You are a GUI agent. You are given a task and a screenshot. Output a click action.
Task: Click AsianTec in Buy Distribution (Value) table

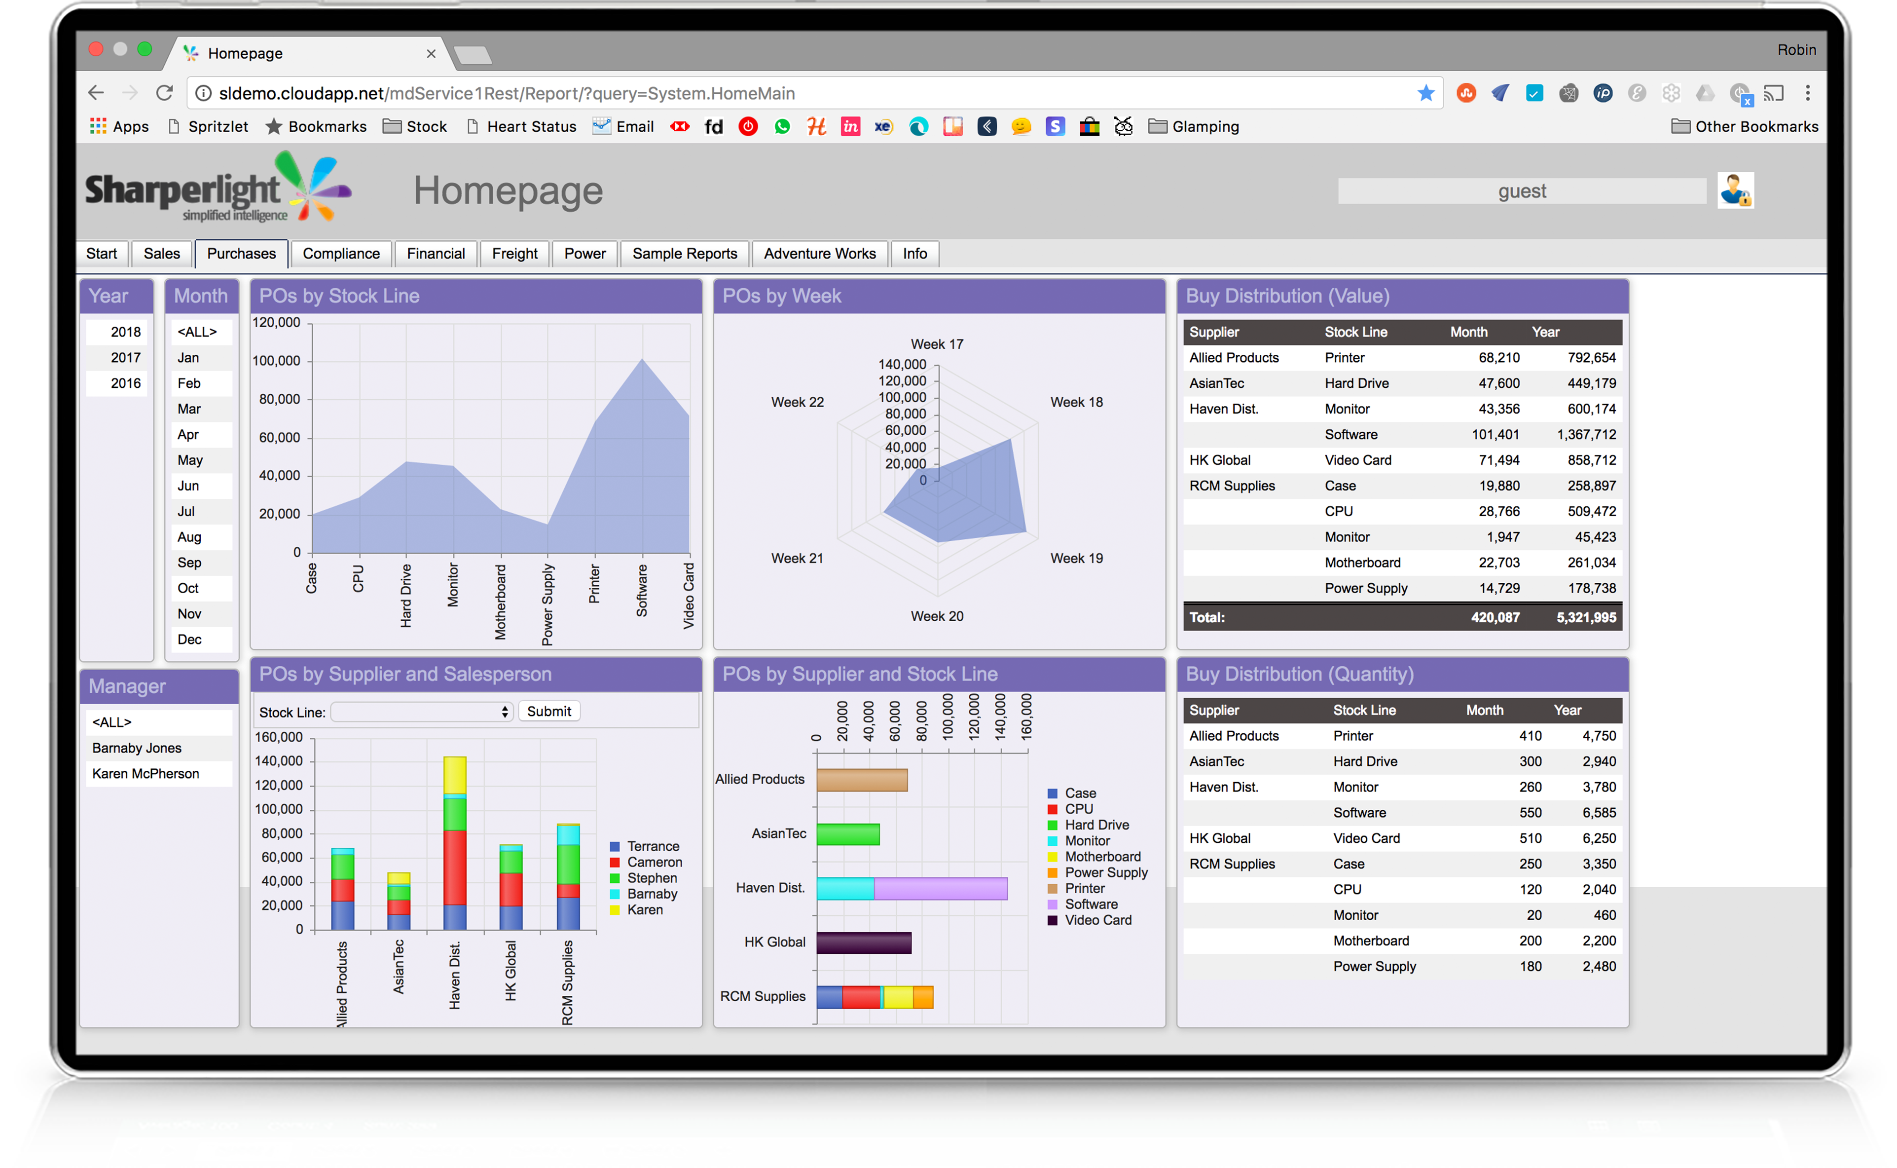coord(1216,383)
